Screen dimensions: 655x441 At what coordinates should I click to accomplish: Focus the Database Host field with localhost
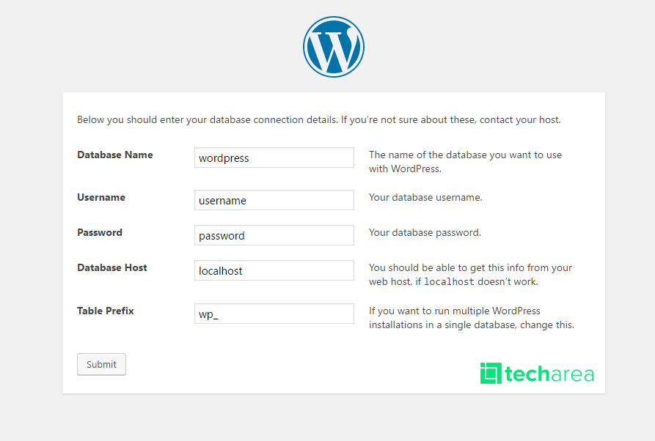(x=274, y=270)
